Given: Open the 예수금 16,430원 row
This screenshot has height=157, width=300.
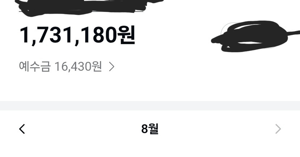Looking at the screenshot, I should pyautogui.click(x=67, y=67).
